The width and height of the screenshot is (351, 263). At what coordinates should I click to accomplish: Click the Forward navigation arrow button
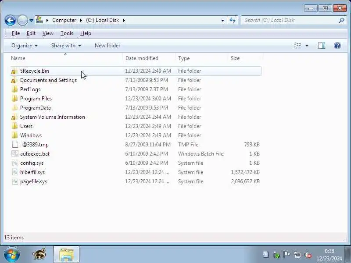pyautogui.click(x=22, y=20)
